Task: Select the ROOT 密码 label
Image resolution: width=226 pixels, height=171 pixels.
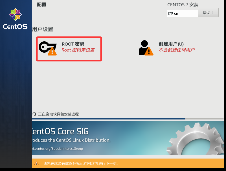Action: 73,44
